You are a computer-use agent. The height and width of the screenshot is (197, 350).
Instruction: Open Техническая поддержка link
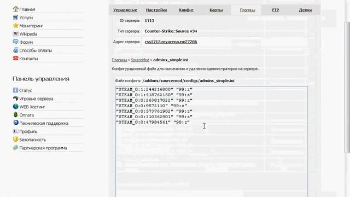pyautogui.click(x=44, y=123)
